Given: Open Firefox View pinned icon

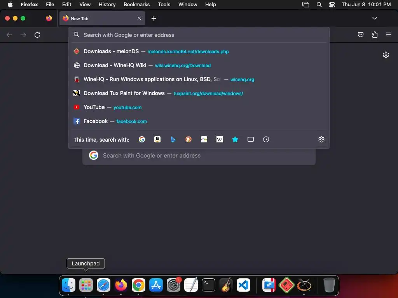Looking at the screenshot, I should pos(49,18).
